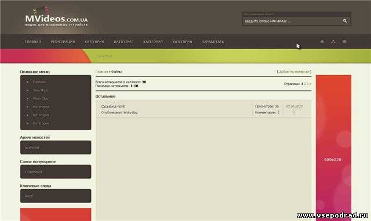Screen dimensions: 371x221
Task: Click the red 600x120 banner
Action: 333,148
